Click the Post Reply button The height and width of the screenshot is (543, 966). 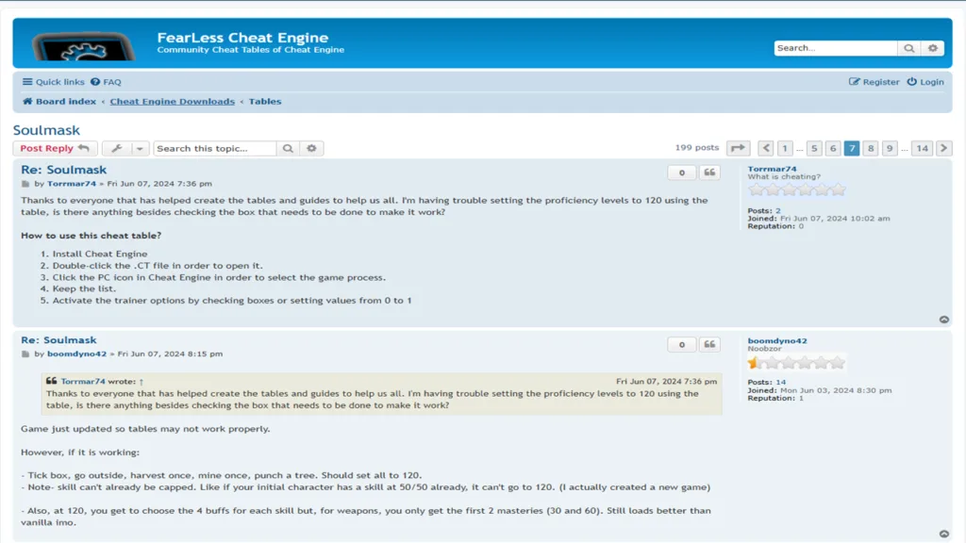[x=55, y=148]
